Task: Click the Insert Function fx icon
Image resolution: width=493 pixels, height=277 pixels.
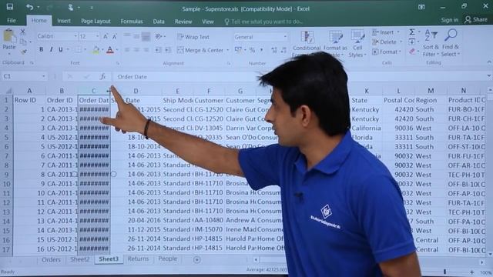Action: [x=102, y=77]
